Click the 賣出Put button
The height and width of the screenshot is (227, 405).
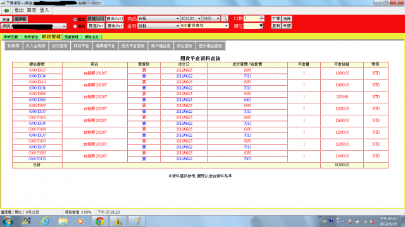(x=115, y=26)
